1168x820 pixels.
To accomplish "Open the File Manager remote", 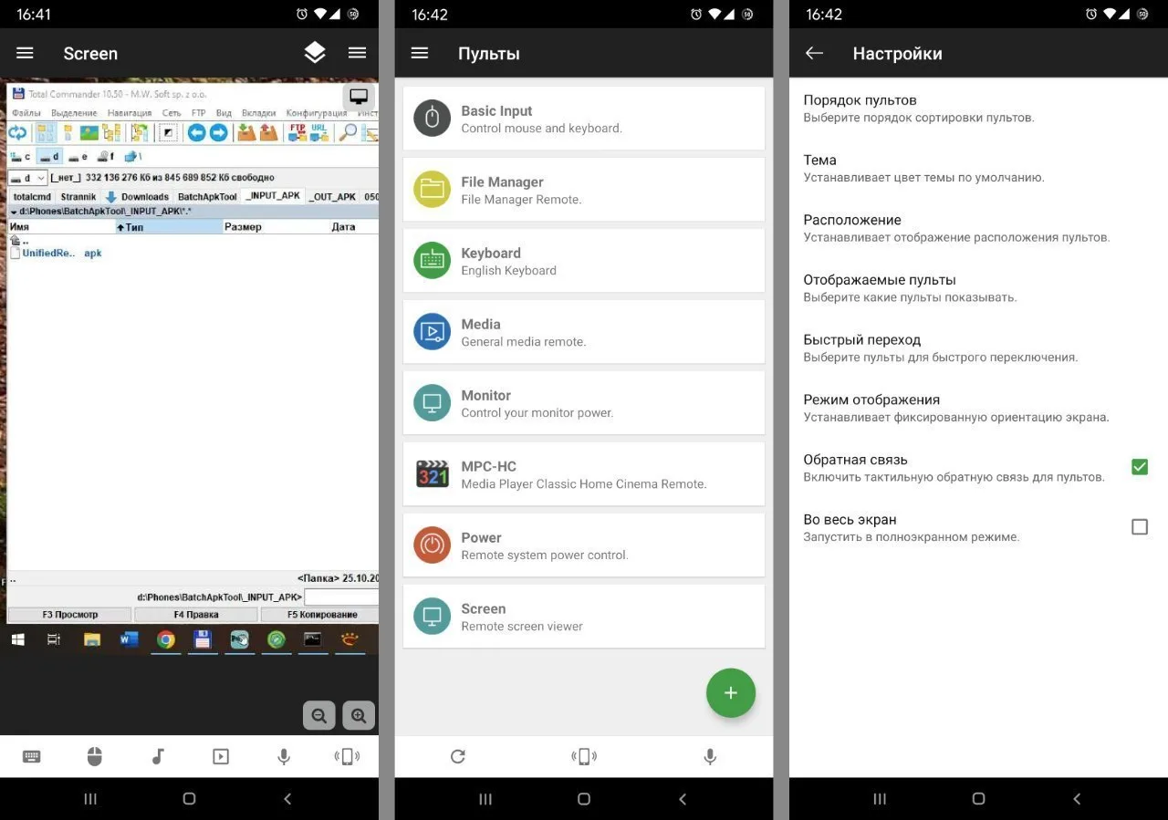I will 584,190.
